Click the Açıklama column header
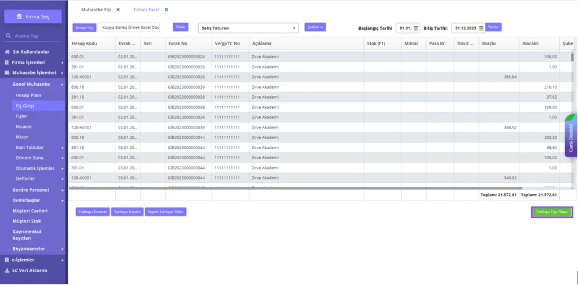The height and width of the screenshot is (285, 578). tap(306, 43)
